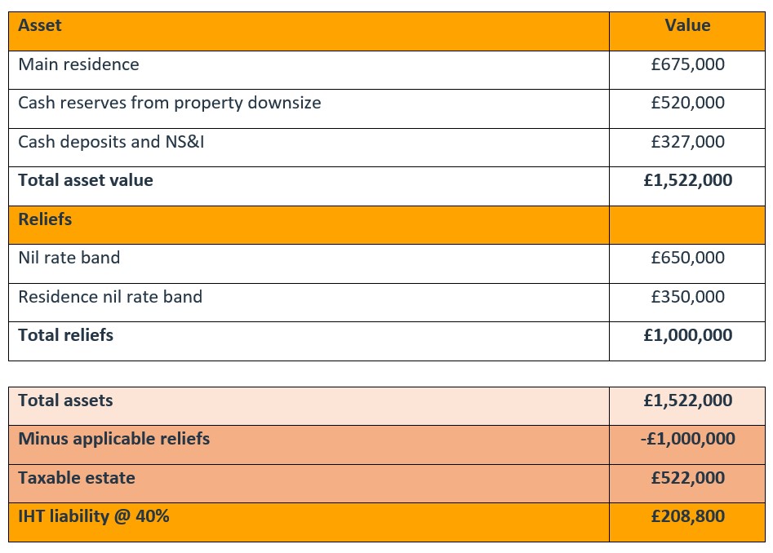Select the £650,000 value cell
Screen dimensions: 773x553
coord(687,258)
